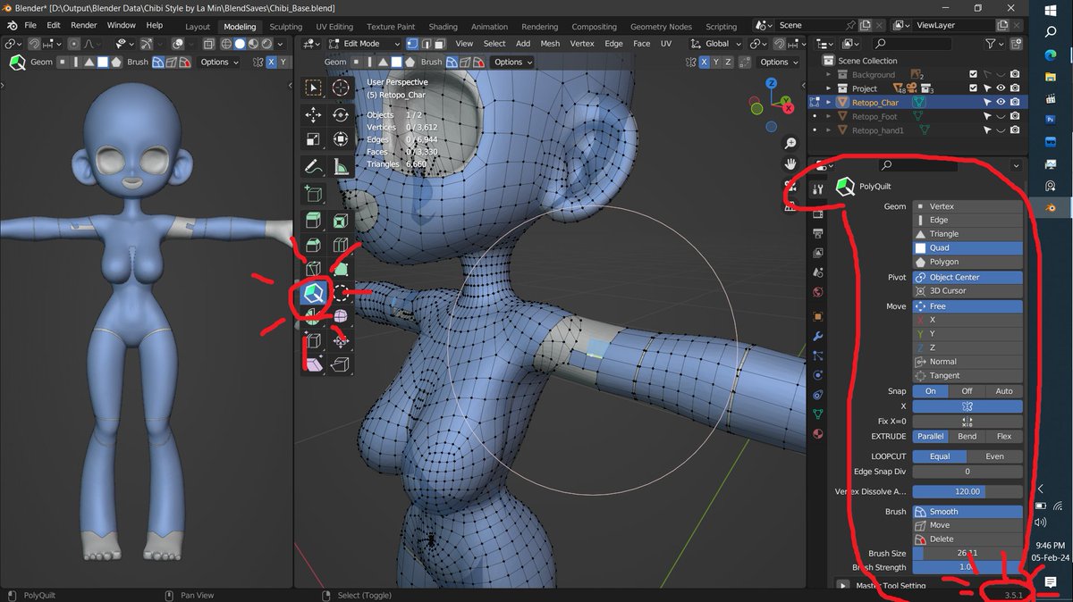Image resolution: width=1073 pixels, height=602 pixels.
Task: Activate the 3D Cursor tool
Action: (341, 88)
